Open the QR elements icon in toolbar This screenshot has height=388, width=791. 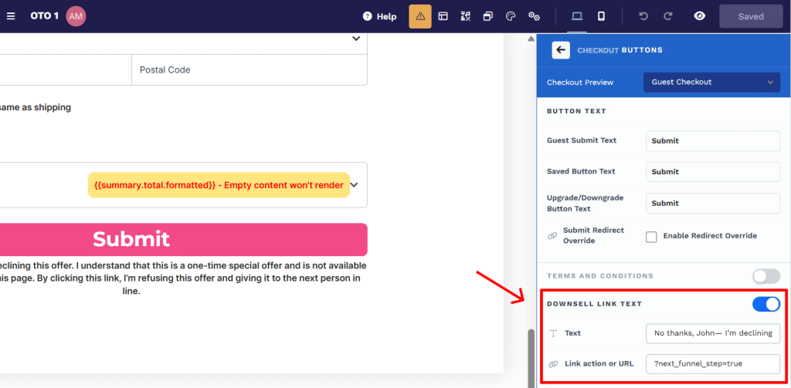click(x=466, y=16)
